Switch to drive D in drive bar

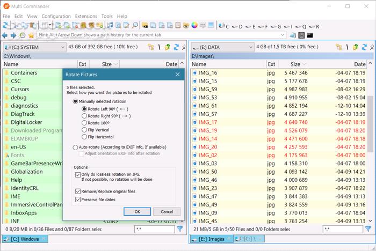pyautogui.click(x=237, y=26)
